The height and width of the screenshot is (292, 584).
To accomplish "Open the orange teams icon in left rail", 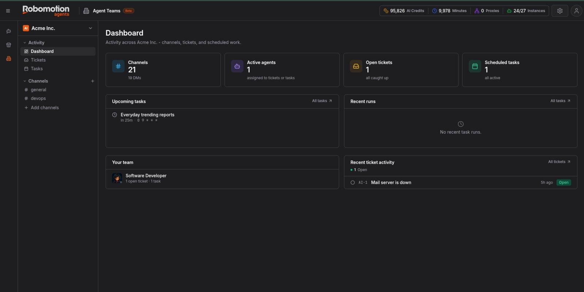I will pyautogui.click(x=9, y=58).
